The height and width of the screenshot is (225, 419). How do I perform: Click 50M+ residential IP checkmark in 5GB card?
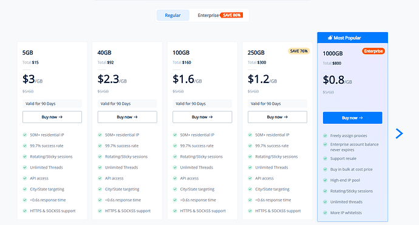pyautogui.click(x=25, y=135)
